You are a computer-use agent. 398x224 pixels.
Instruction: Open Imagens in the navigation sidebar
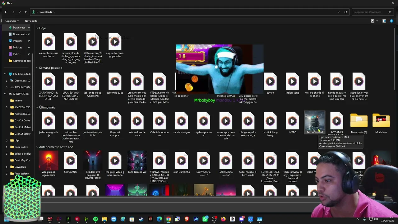coord(17,41)
